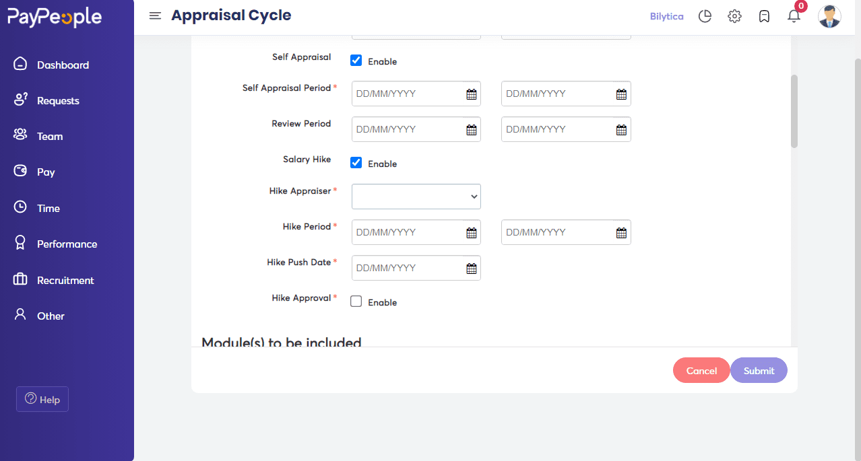Open the pie chart reports icon

[x=705, y=17]
